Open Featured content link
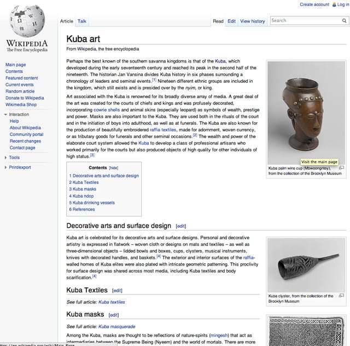 22,78
